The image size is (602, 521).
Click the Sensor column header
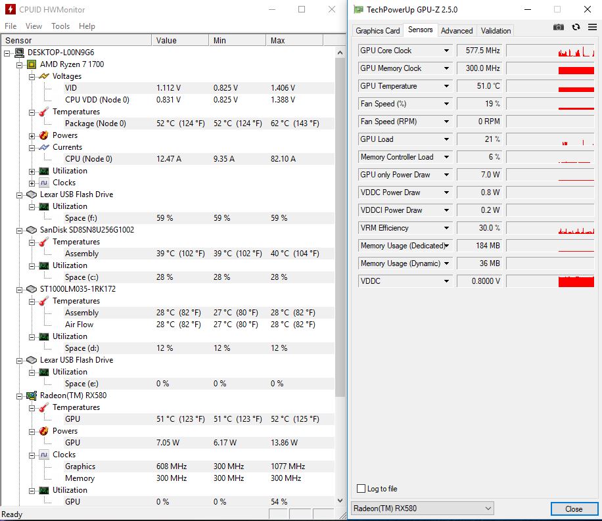pos(76,40)
